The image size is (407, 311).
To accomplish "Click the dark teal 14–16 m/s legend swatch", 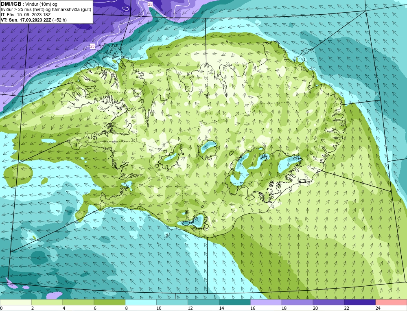I will tap(235, 302).
